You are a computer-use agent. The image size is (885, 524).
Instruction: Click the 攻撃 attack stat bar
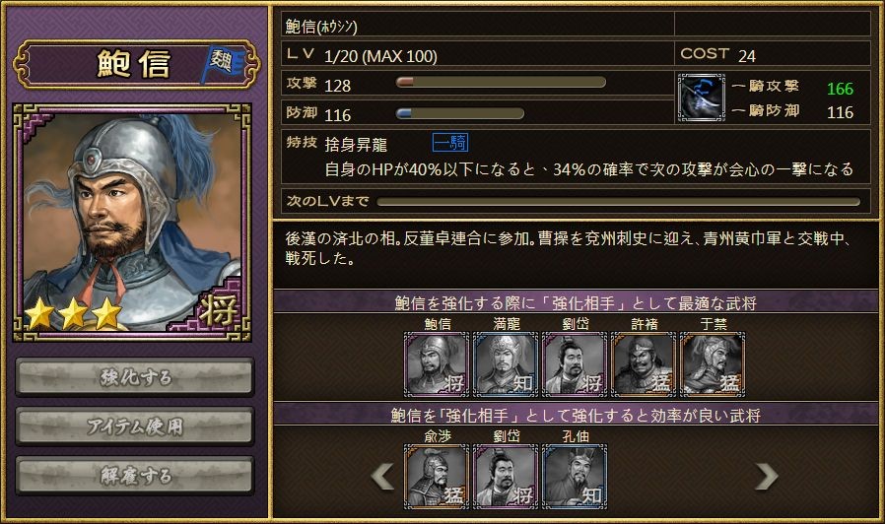click(501, 83)
